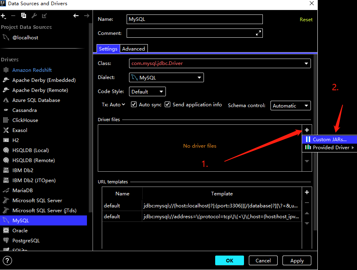The image size is (357, 270).
Task: Close the Data Sources and Drivers dialog
Action: coord(311,4)
